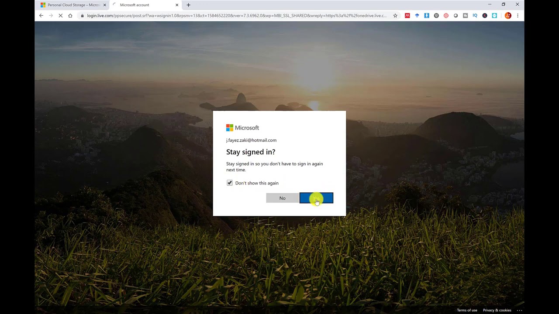
Task: Tick the 'Don't show this again' checkbox
Action: 230,183
